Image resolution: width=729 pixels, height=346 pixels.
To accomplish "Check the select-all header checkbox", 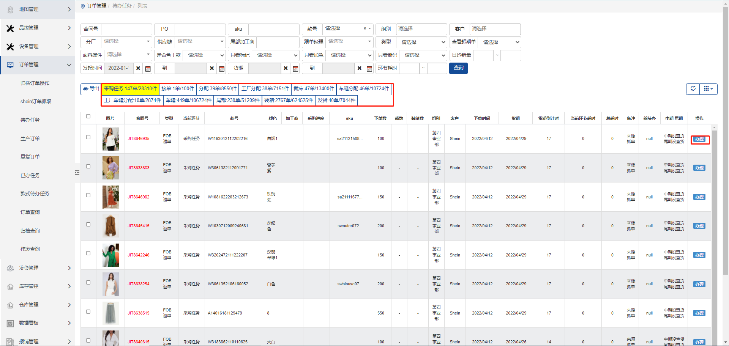I will click(88, 116).
